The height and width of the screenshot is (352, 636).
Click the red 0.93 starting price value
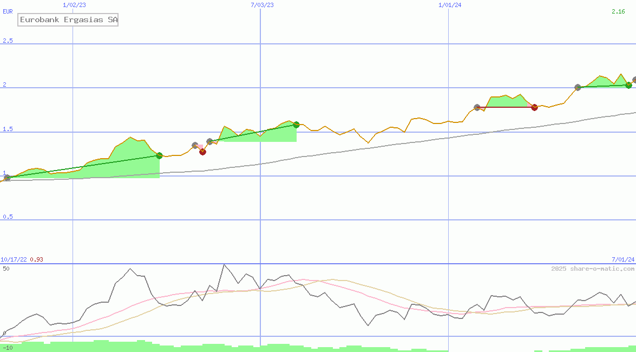(x=36, y=259)
